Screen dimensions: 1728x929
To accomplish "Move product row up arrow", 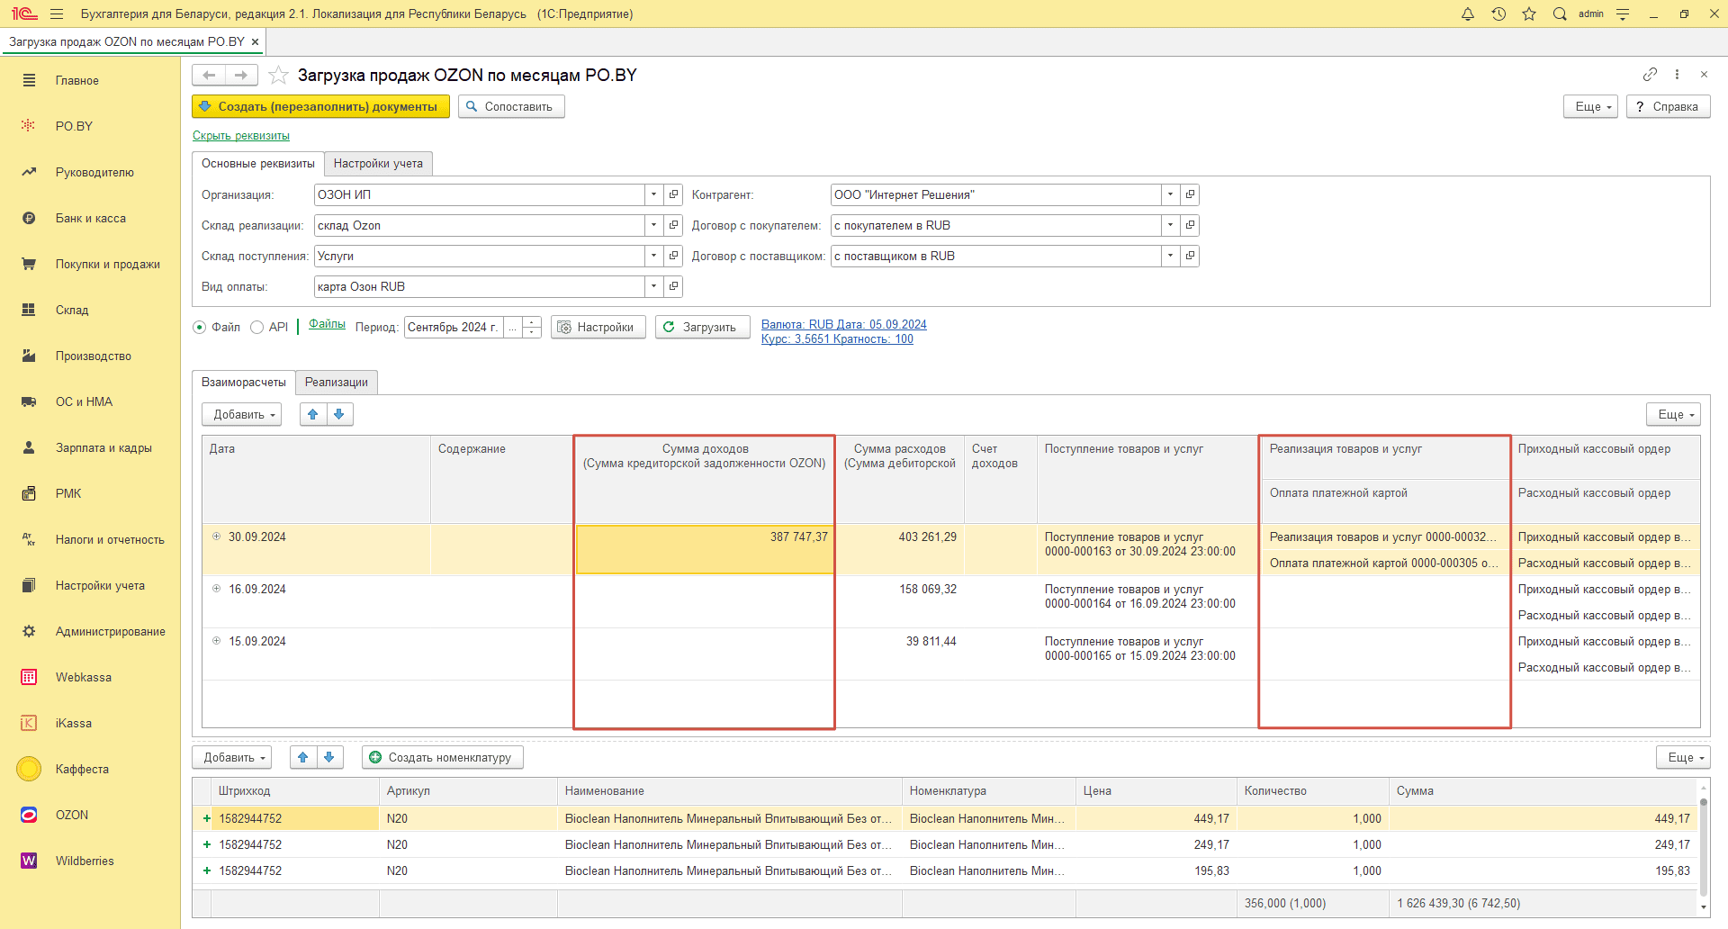I will (303, 757).
